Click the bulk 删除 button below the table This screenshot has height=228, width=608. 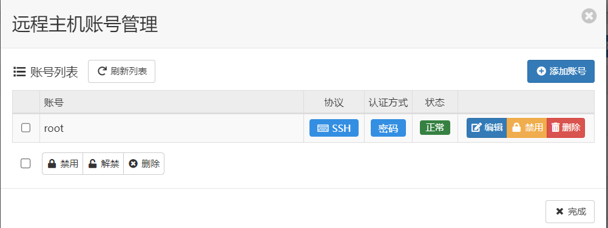[x=144, y=164]
